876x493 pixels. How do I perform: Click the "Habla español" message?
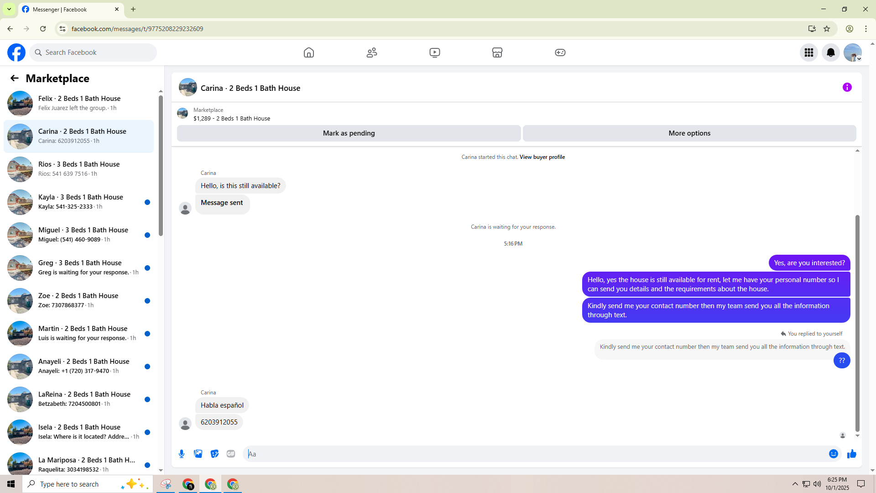click(x=222, y=405)
